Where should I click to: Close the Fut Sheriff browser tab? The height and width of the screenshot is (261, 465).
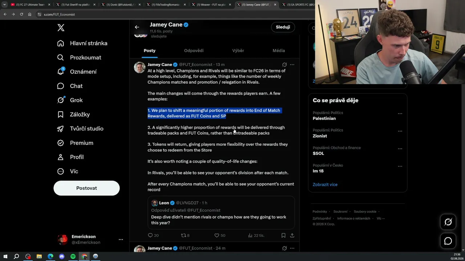click(x=94, y=5)
